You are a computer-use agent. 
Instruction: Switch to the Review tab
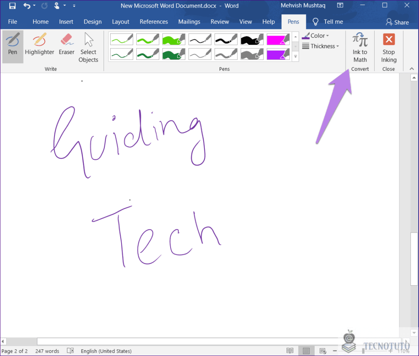(x=220, y=22)
